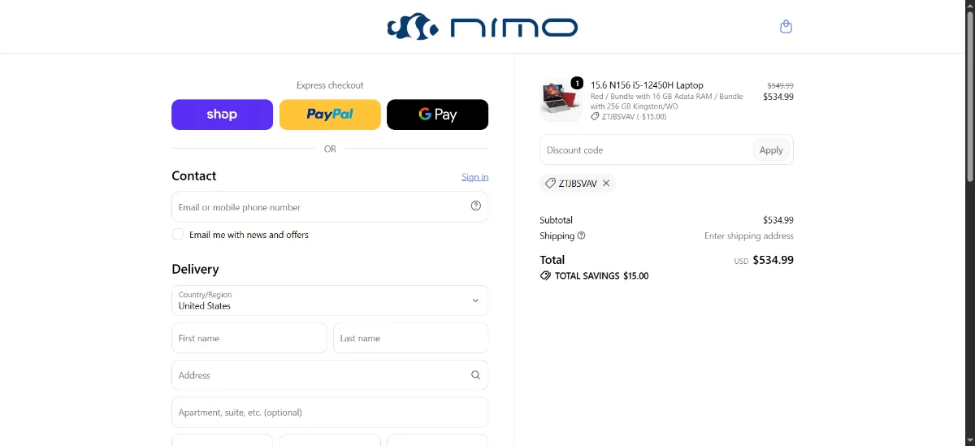The width and height of the screenshot is (975, 446).
Task: Click the quantity badge on laptop thumbnail
Action: tap(577, 82)
